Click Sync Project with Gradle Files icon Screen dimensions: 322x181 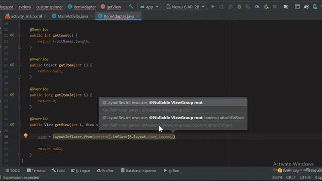(x=306, y=7)
